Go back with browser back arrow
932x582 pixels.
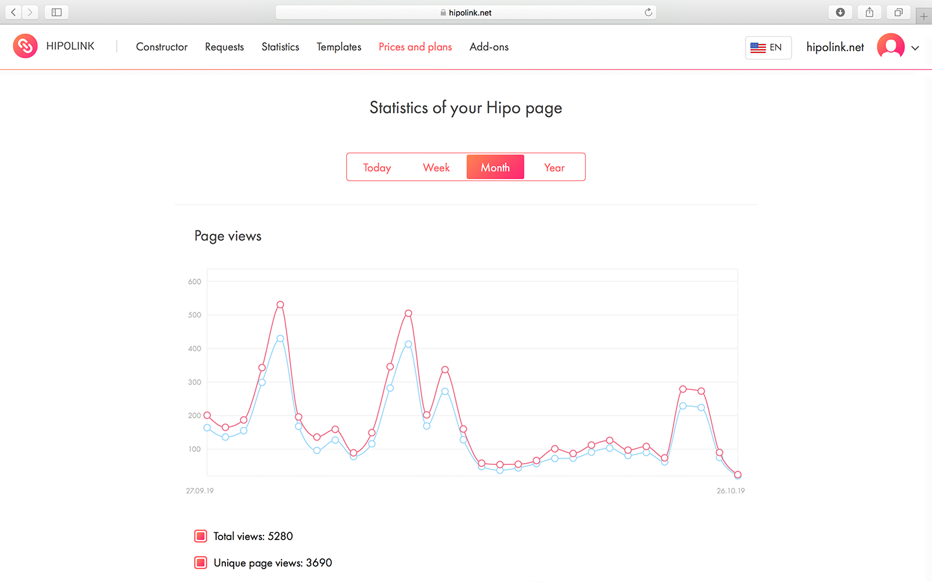pyautogui.click(x=13, y=12)
